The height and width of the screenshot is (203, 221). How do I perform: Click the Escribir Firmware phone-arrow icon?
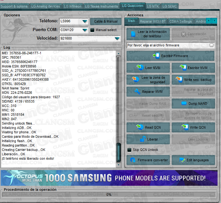(x=156, y=56)
